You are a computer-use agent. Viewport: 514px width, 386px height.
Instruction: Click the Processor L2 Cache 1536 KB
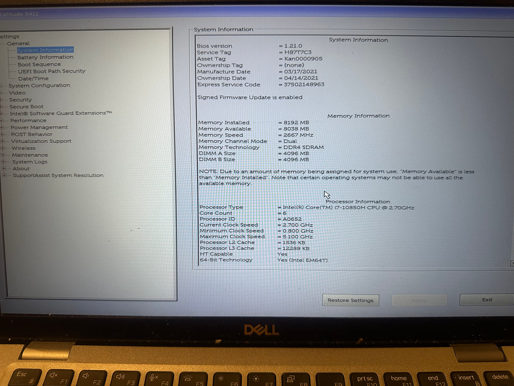point(293,243)
